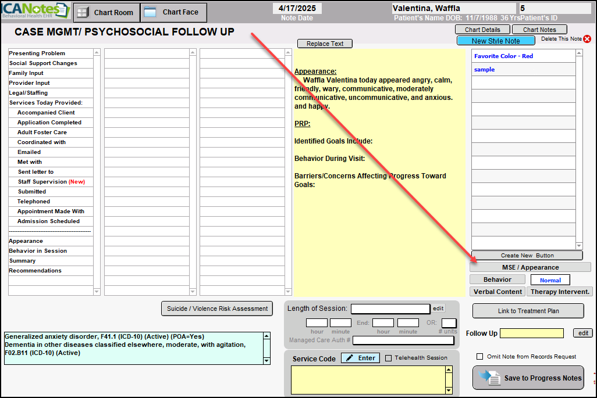Click Link to Treatment Plan

coord(528,311)
